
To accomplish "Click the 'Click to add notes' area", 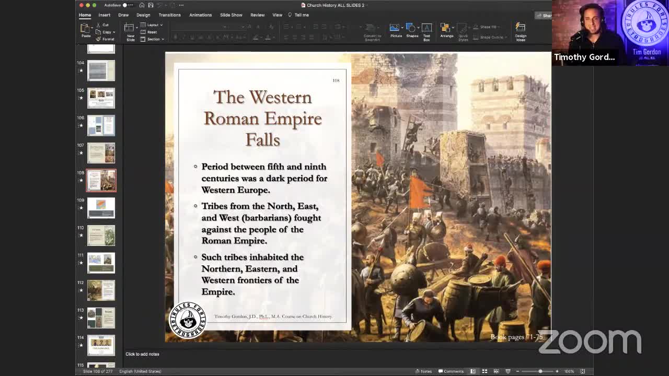I will click(x=142, y=354).
